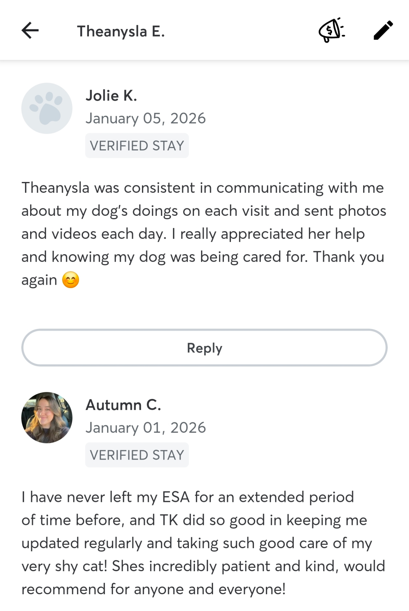Select the date January 05, 2026

[x=145, y=118]
